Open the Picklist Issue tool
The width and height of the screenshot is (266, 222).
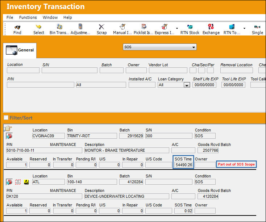pos(144,26)
